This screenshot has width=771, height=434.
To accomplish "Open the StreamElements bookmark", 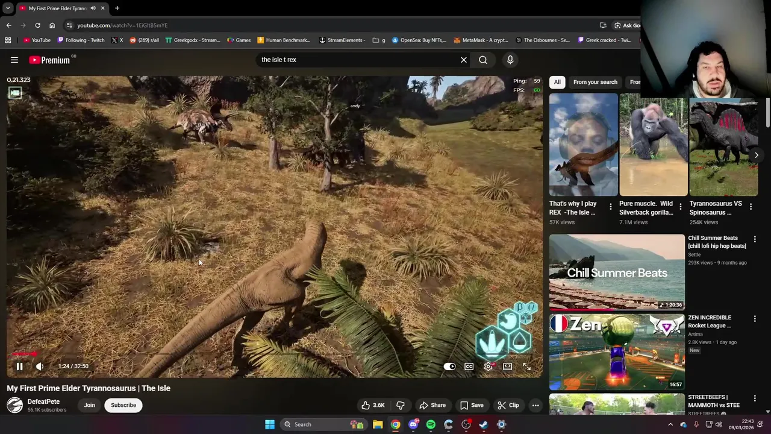I will [x=342, y=40].
